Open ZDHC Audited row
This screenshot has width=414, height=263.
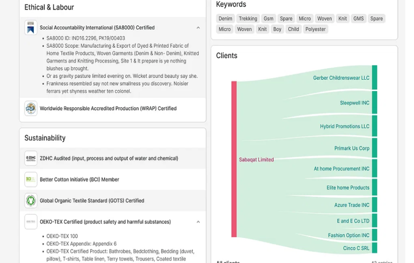coord(113,158)
